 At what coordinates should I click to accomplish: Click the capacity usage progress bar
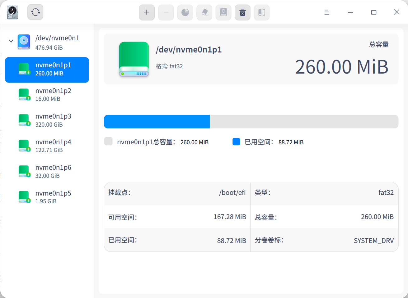pyautogui.click(x=251, y=121)
